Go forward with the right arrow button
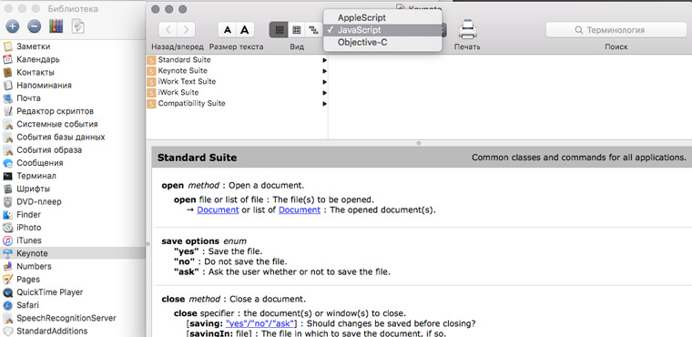 187,30
